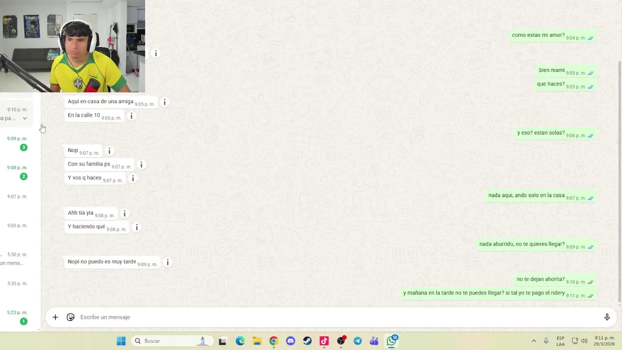
Task: Select received message 'Aquí en casa de una amiga'
Action: (x=111, y=102)
